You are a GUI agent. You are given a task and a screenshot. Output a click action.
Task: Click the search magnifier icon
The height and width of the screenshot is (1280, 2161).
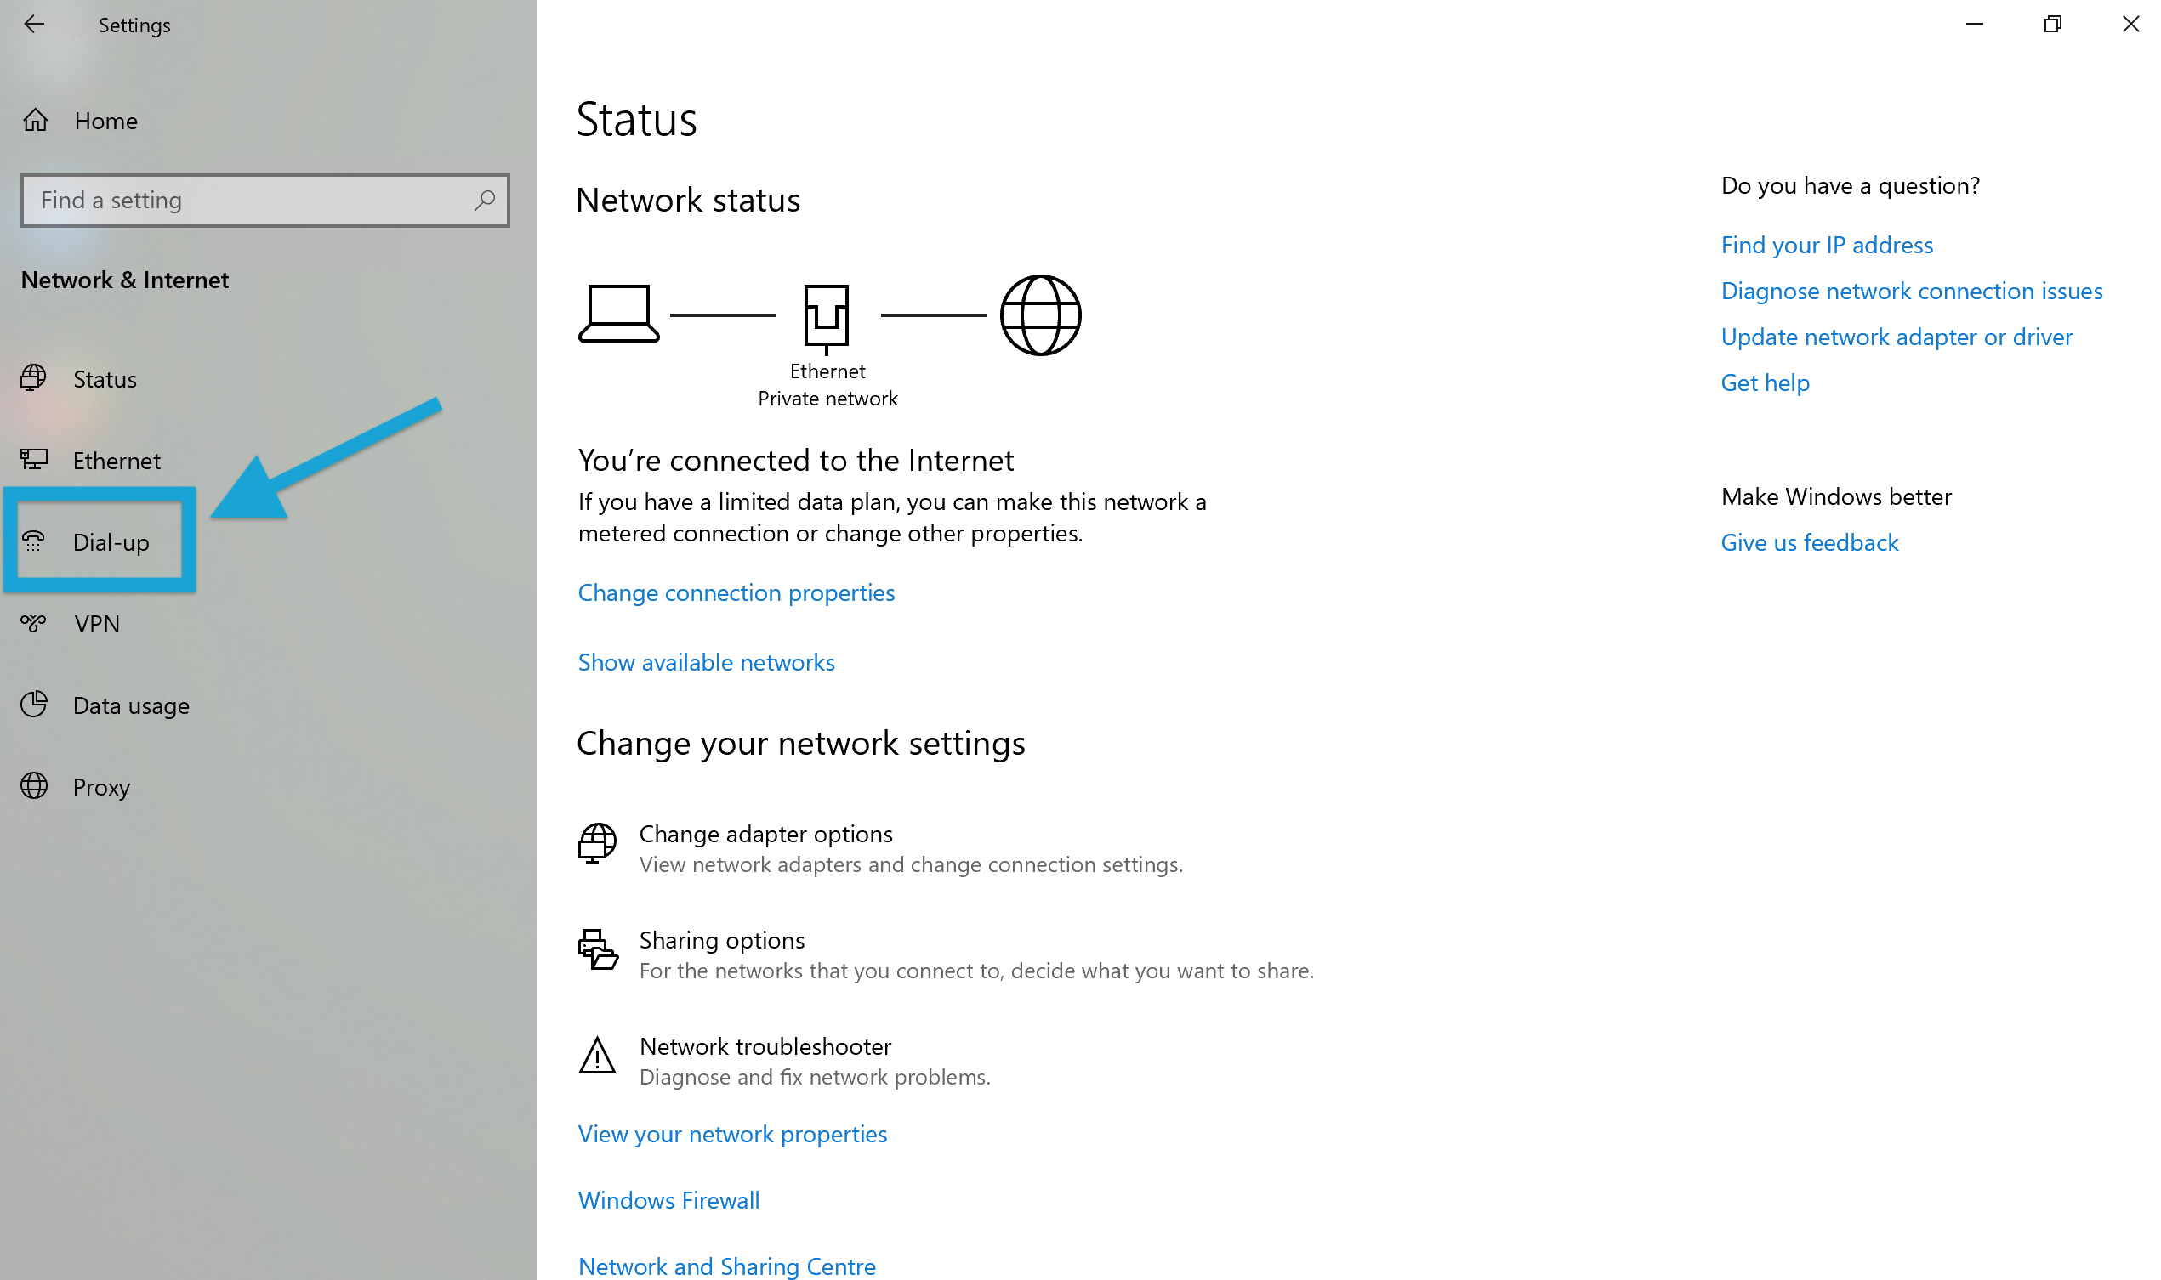coord(484,200)
